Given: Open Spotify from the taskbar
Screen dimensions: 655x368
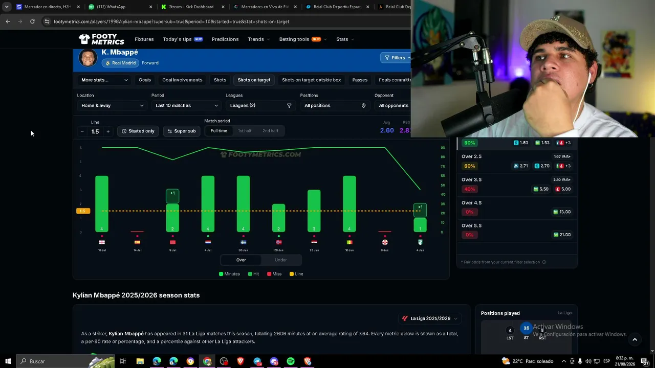Looking at the screenshot, I should coord(291,361).
